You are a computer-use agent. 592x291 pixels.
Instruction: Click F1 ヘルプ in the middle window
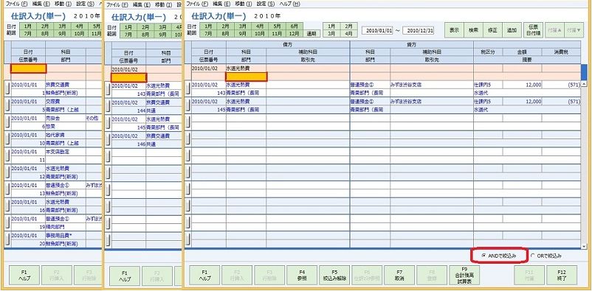(125, 276)
